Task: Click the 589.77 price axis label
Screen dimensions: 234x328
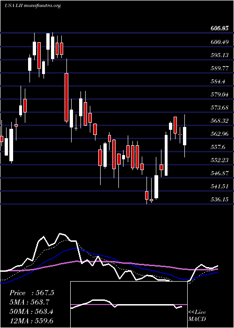Action: coord(219,68)
